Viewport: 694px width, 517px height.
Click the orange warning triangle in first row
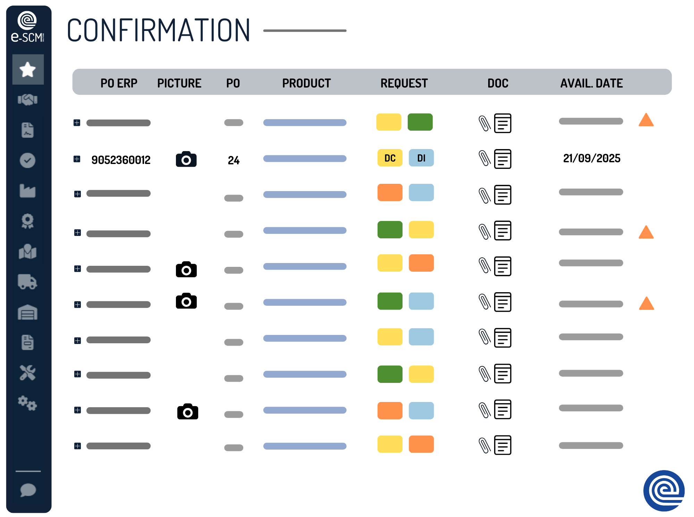tap(646, 120)
